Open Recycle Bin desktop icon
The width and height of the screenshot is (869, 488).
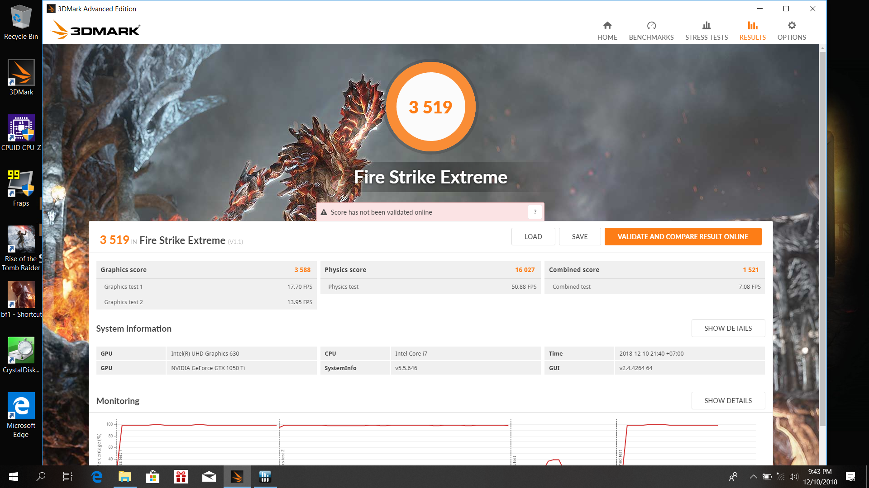point(21,23)
